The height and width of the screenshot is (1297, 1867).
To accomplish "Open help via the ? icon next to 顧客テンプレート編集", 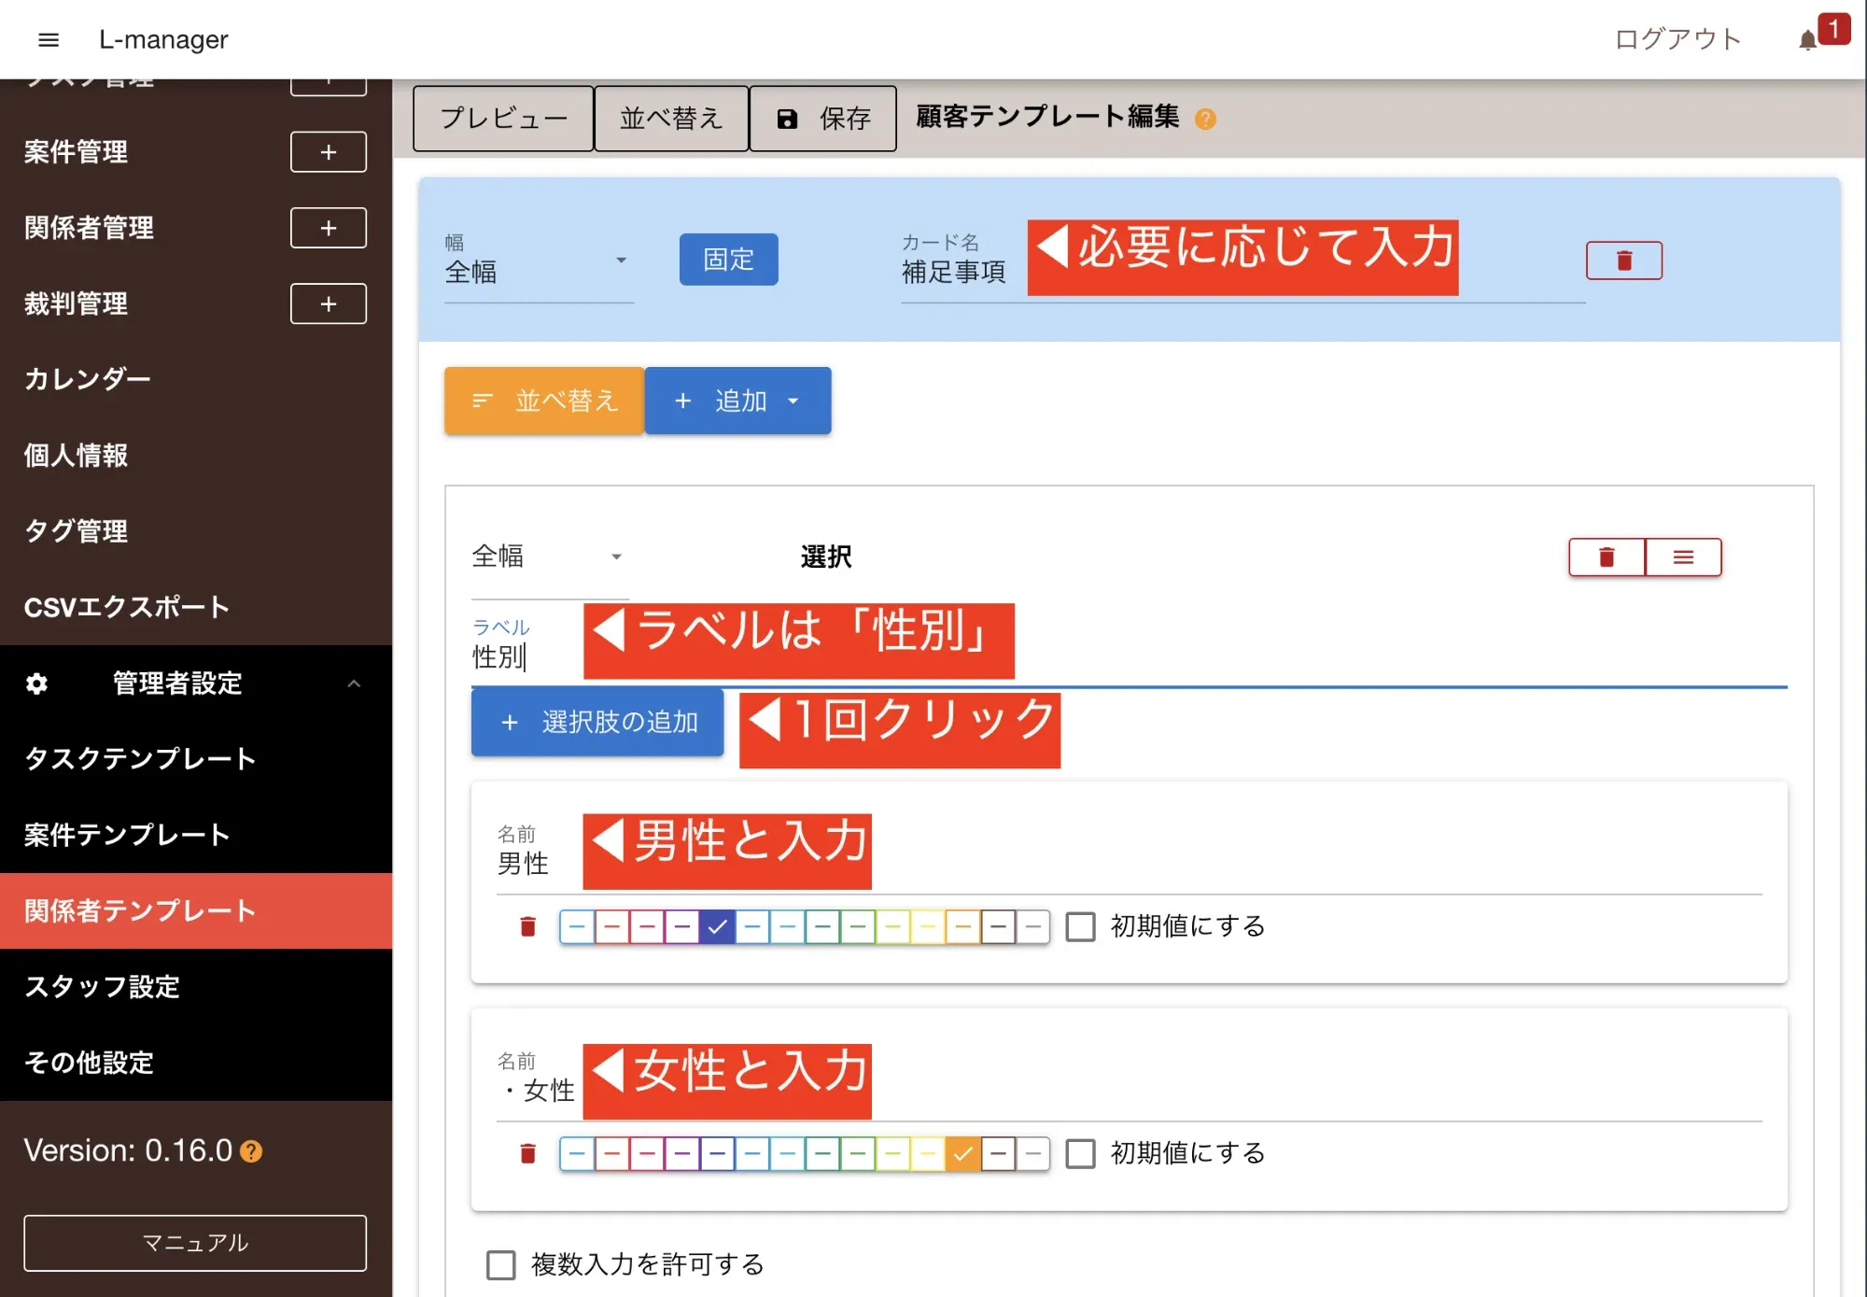I will pyautogui.click(x=1205, y=120).
